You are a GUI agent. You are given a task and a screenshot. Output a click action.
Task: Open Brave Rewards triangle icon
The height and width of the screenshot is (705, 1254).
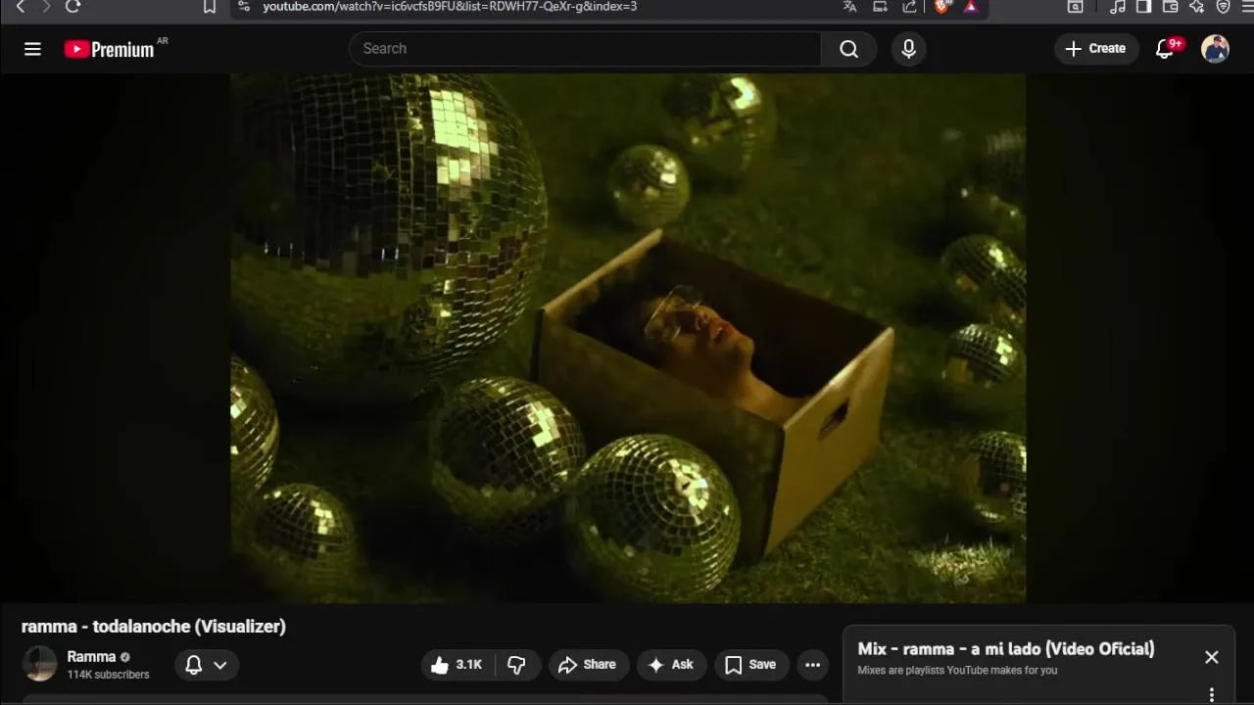971,7
